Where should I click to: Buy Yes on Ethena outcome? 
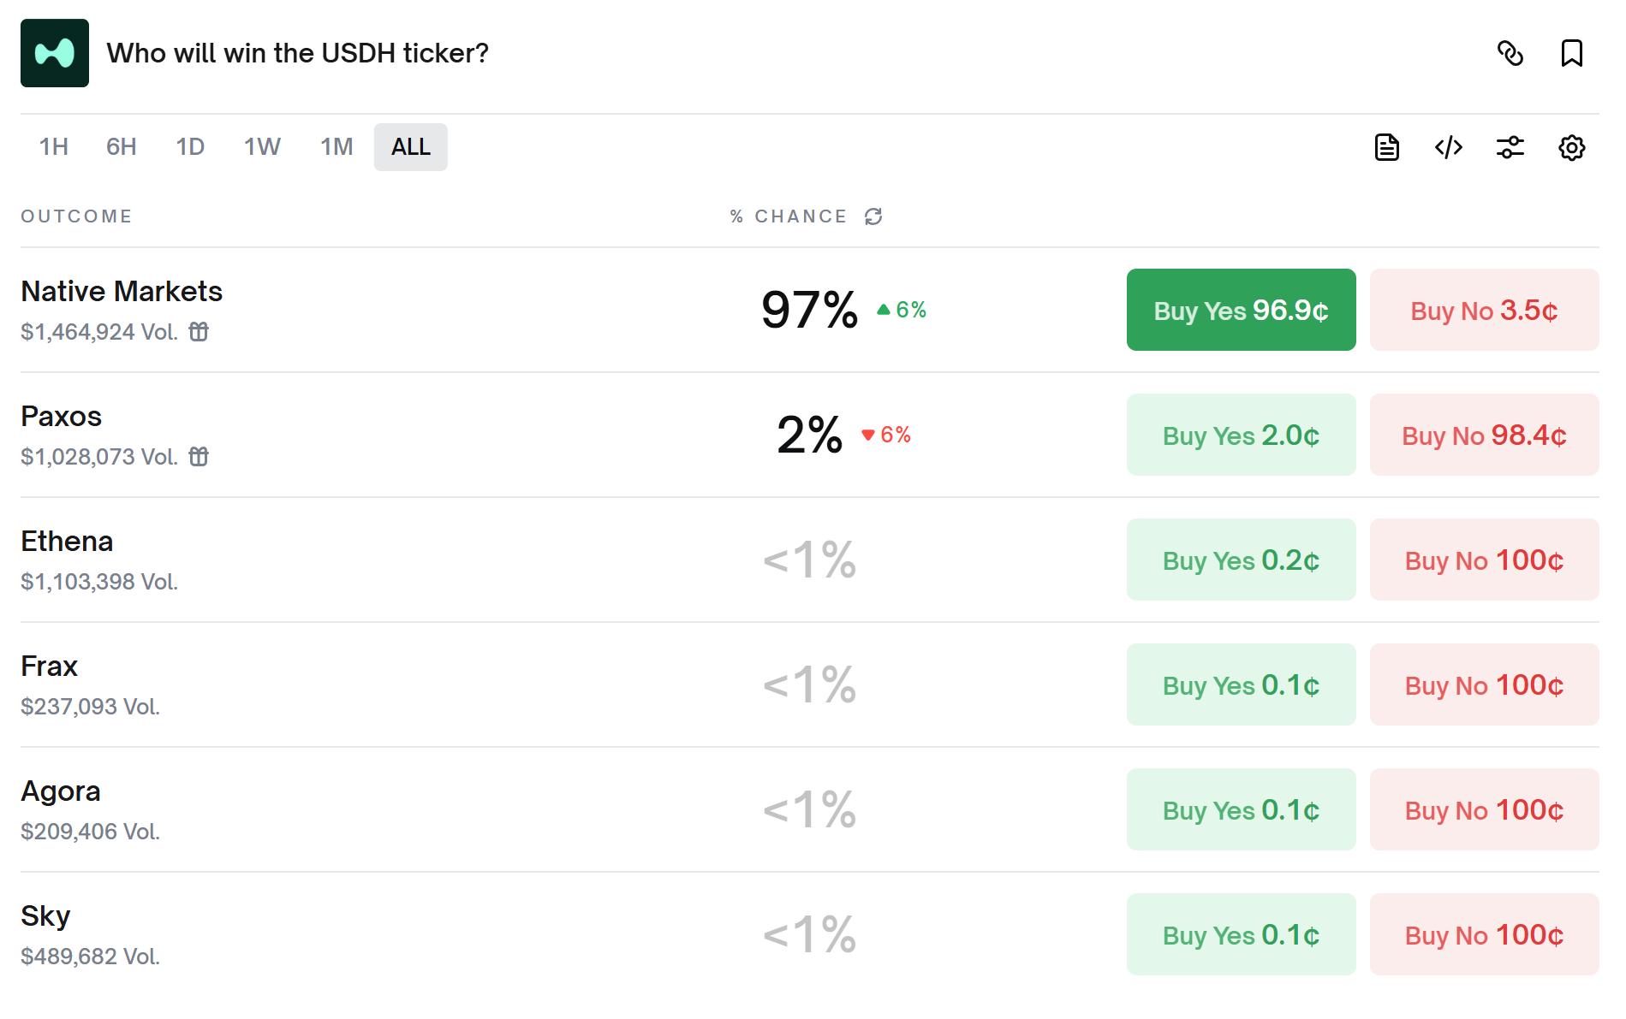[1241, 560]
